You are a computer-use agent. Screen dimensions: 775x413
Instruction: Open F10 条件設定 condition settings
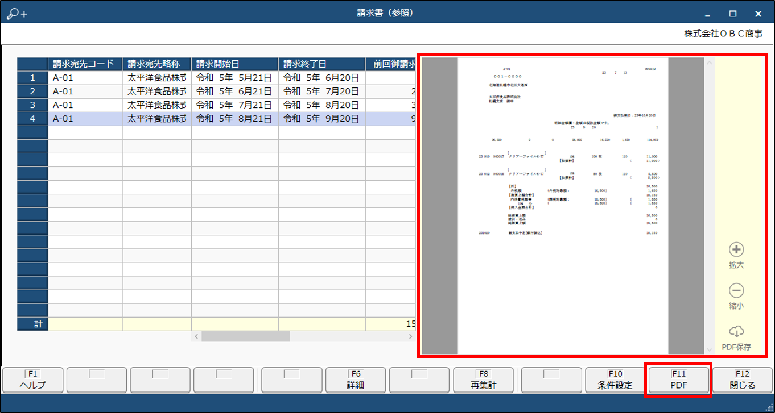tap(615, 379)
